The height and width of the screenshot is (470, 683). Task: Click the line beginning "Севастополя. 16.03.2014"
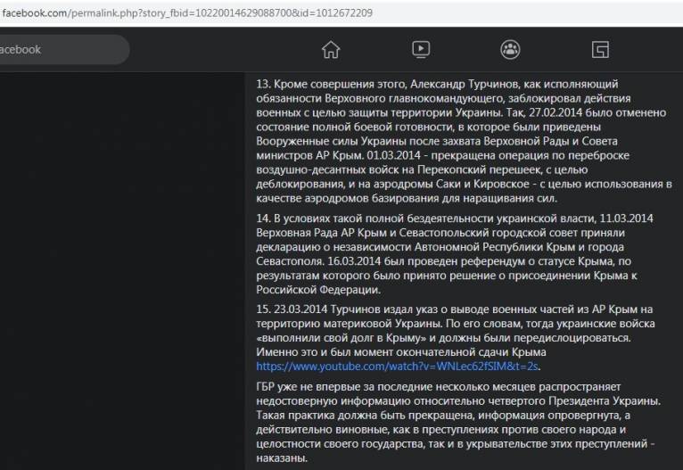pyautogui.click(x=443, y=261)
